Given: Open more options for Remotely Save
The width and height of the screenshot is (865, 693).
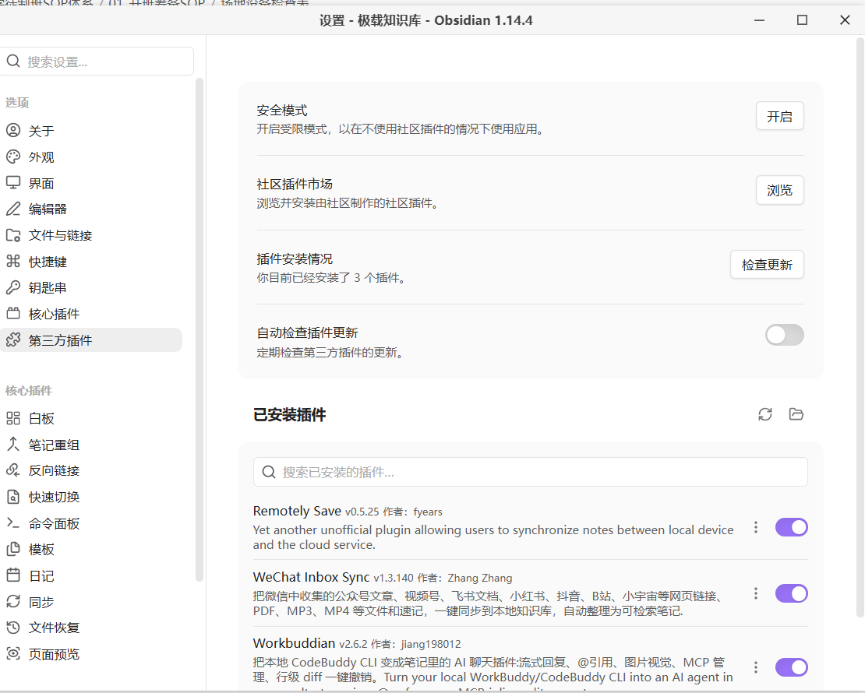Looking at the screenshot, I should click(x=756, y=528).
